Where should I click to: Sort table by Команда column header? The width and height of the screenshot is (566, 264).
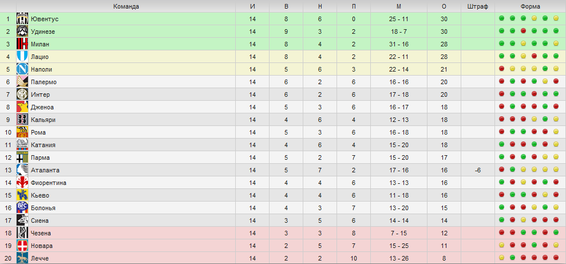pyautogui.click(x=126, y=6)
